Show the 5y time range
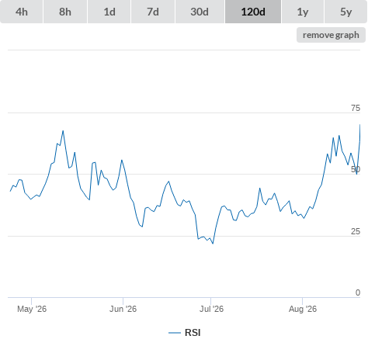This screenshot has width=368, height=353. pyautogui.click(x=346, y=12)
